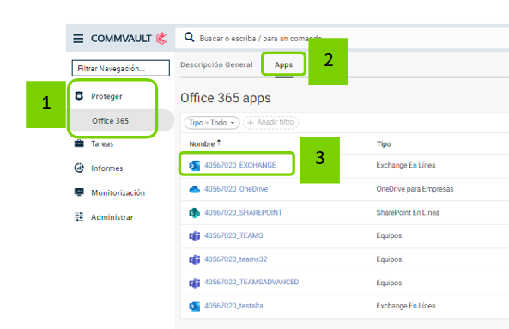Screen dimensions: 509x329
Task: Click the Outlook icon for 40567020_EXCHANGE
Action: (195, 165)
